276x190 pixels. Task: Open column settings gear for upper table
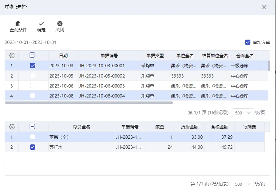pyautogui.click(x=12, y=56)
